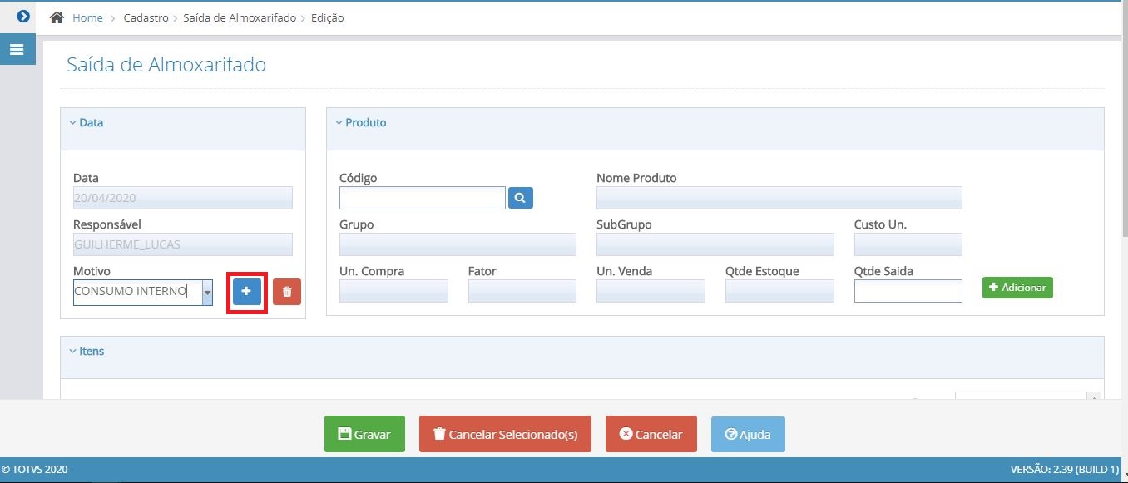Click Edição breadcrumb text
Image resolution: width=1128 pixels, height=483 pixels.
(x=328, y=17)
